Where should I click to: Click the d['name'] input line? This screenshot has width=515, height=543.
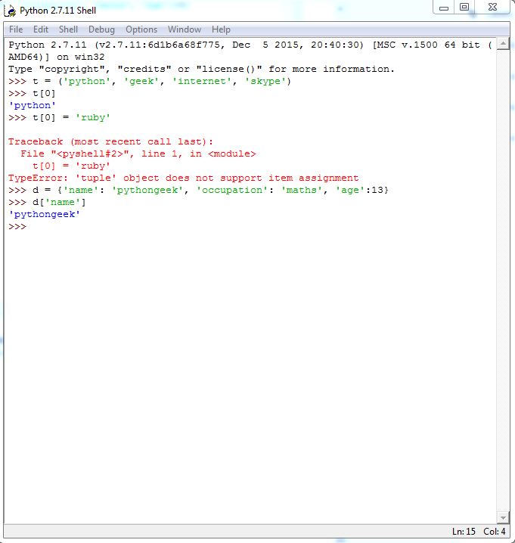[x=47, y=202]
